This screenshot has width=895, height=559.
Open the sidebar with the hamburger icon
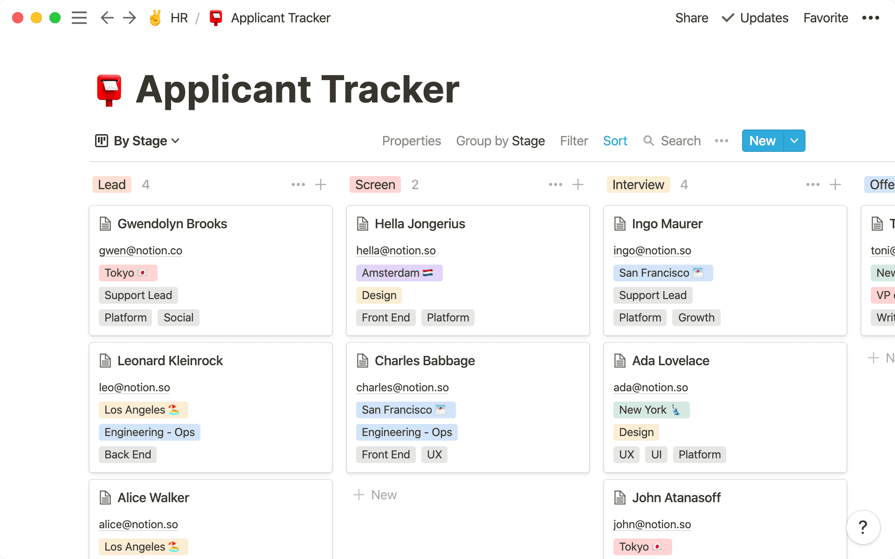tap(79, 18)
